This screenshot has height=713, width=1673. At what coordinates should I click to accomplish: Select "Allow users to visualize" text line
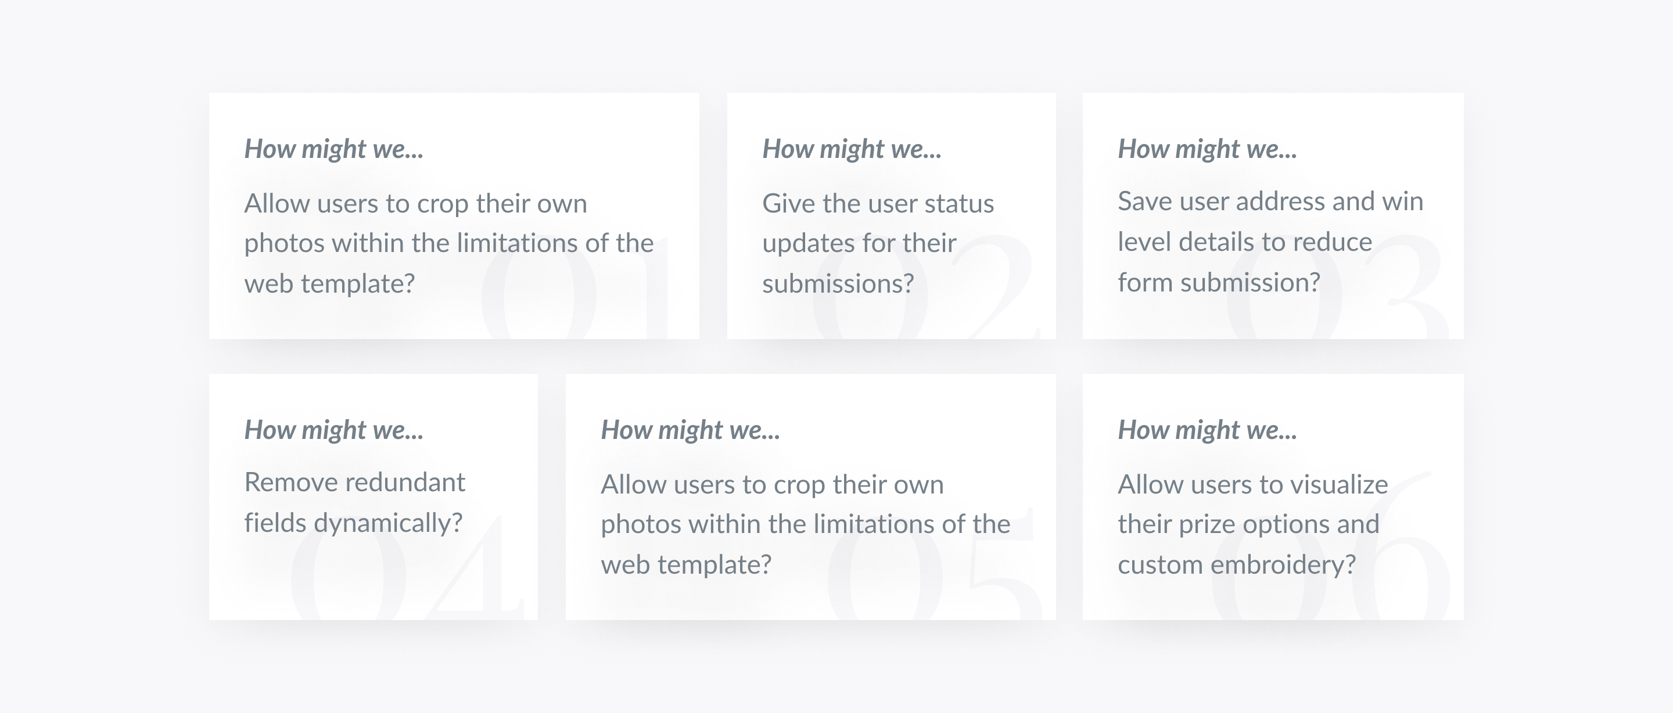1253,484
